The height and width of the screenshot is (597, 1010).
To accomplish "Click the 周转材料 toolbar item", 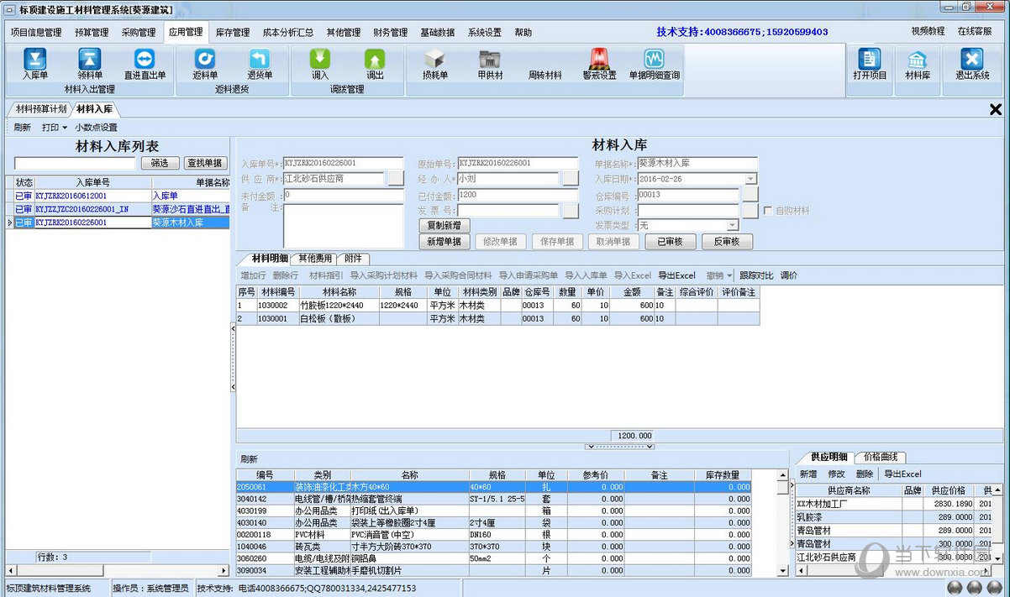I will pyautogui.click(x=544, y=76).
